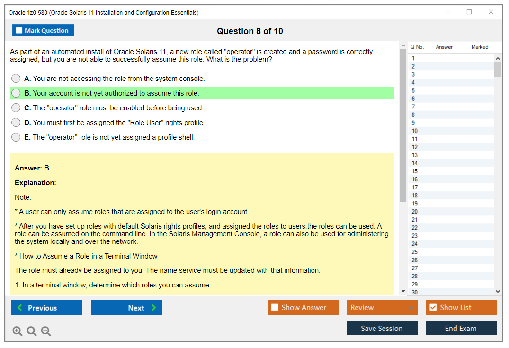Open the Review dropdown menu
The width and height of the screenshot is (509, 348).
coord(382,308)
